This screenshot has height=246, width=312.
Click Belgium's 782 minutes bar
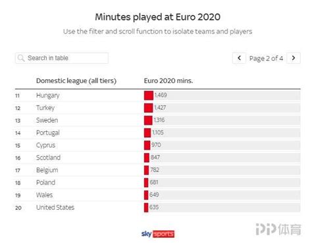coord(146,170)
